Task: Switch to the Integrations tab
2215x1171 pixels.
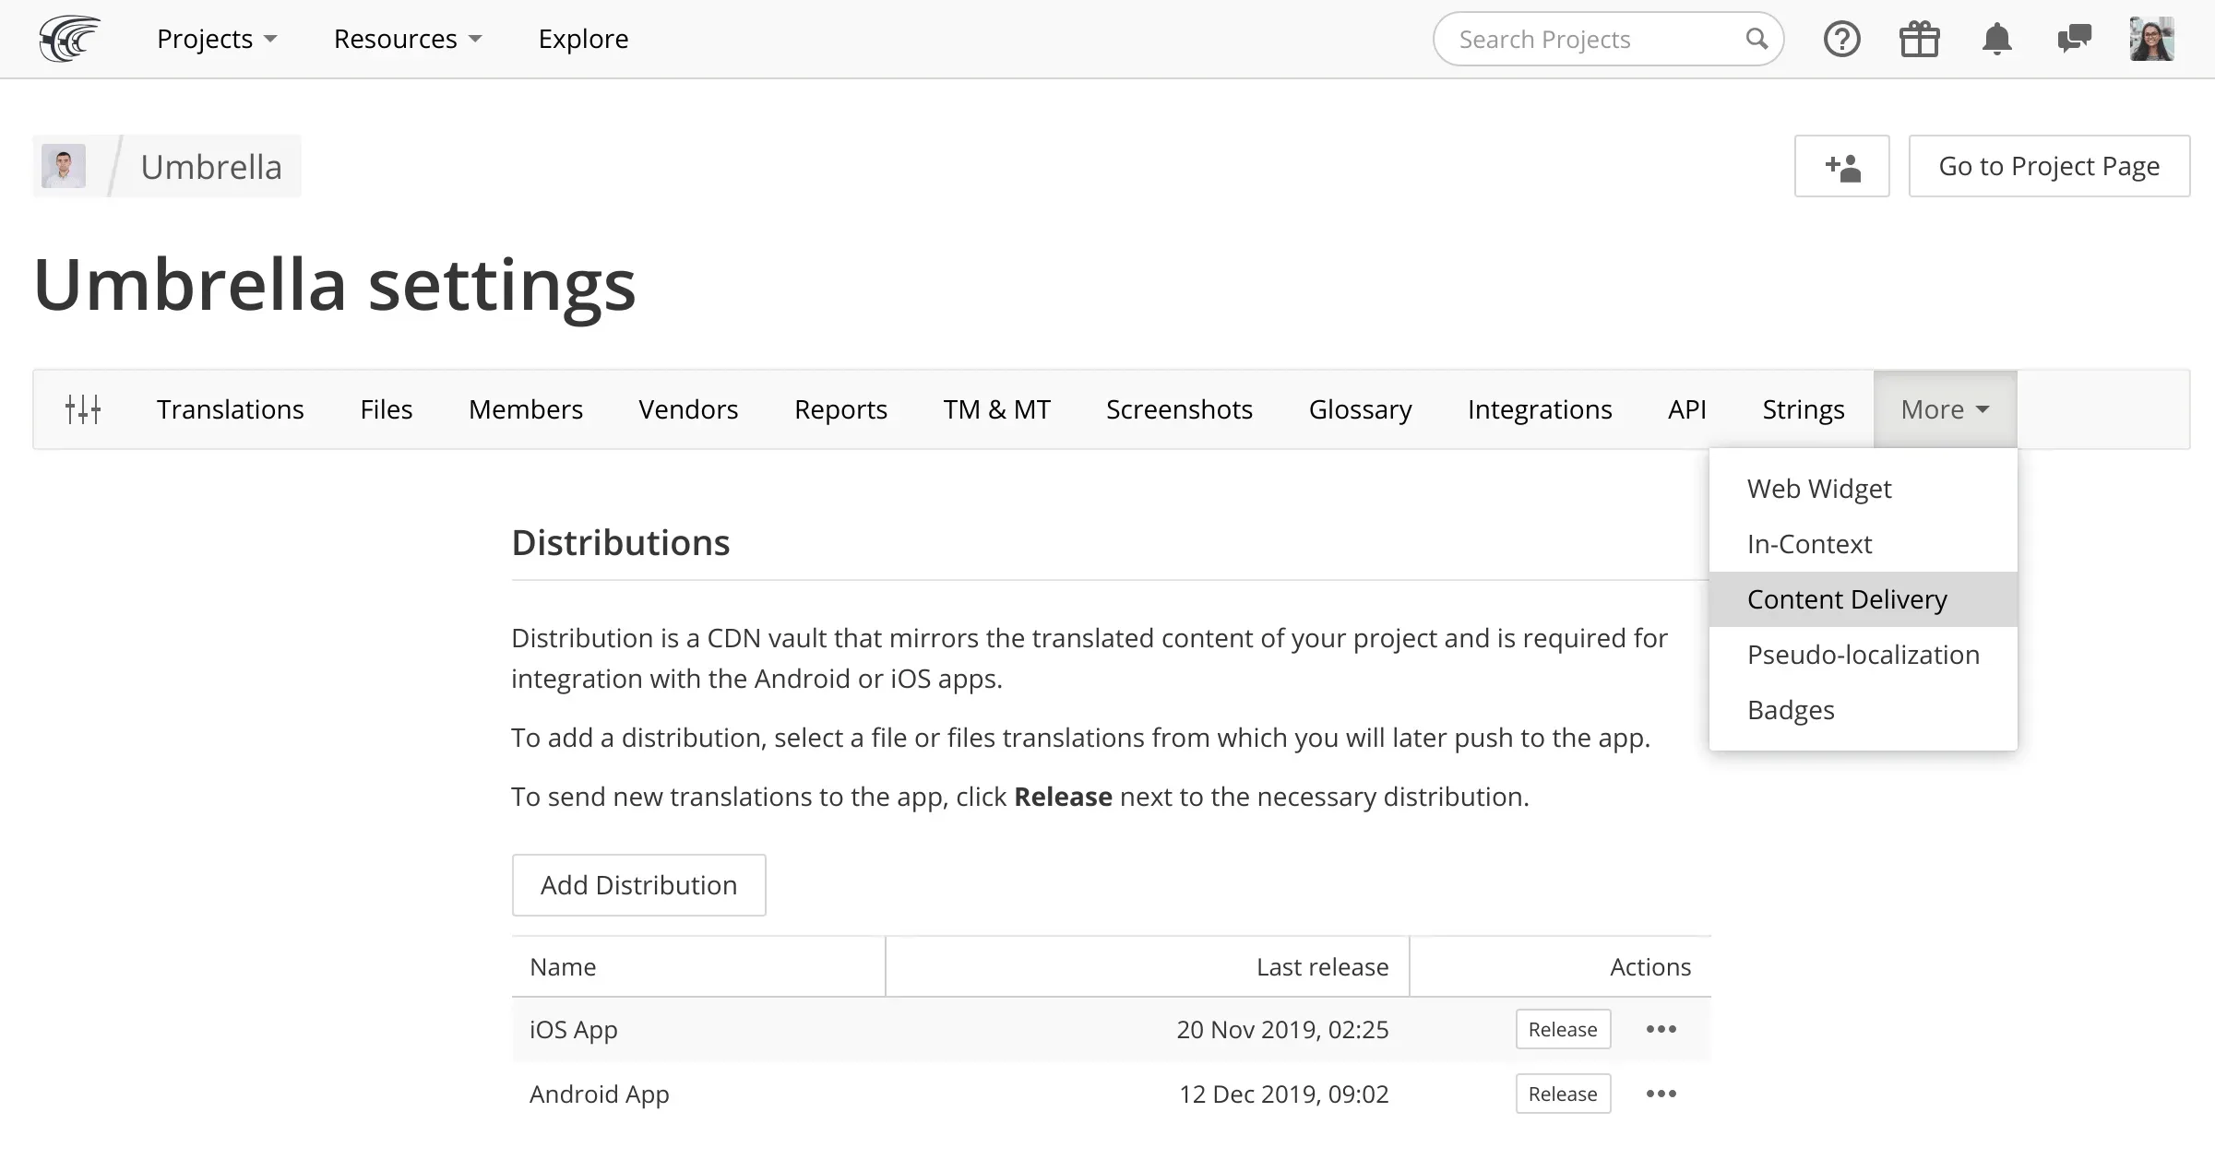Action: pos(1539,408)
